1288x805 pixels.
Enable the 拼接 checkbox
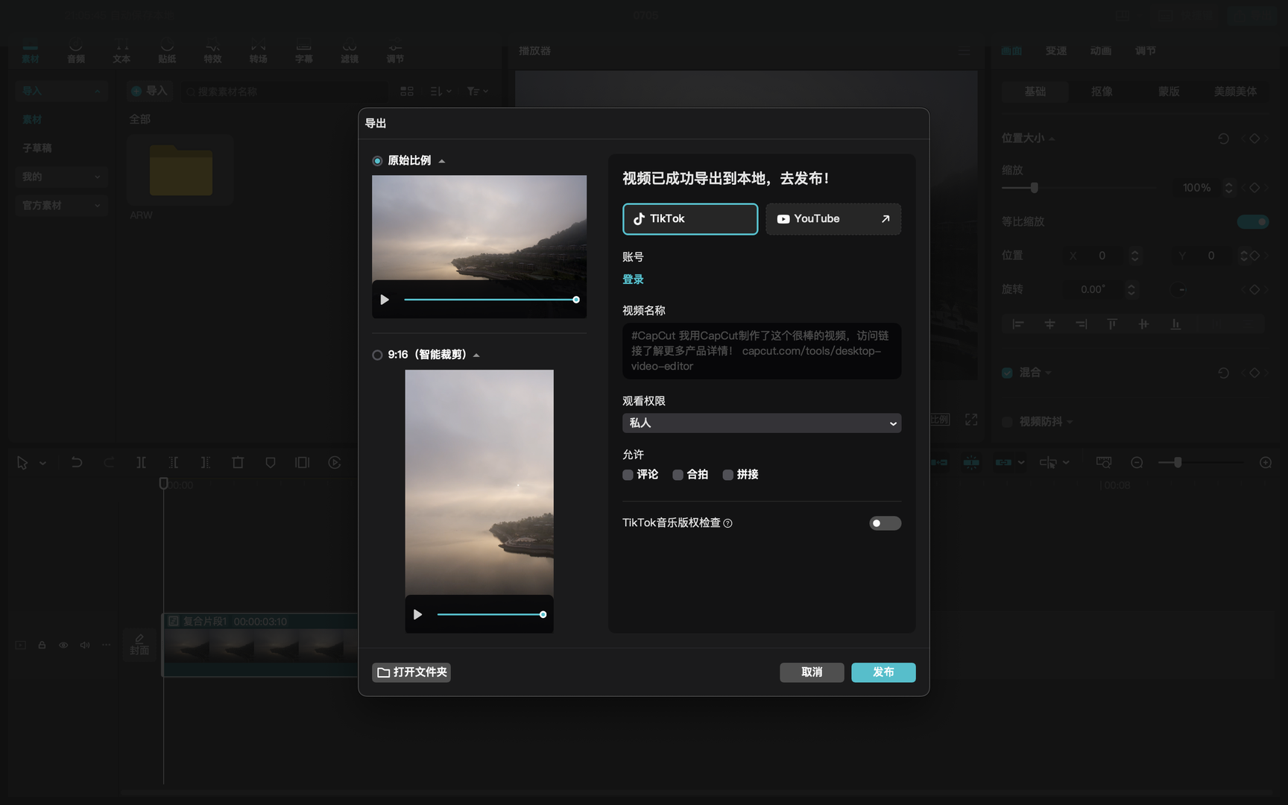[727, 475]
